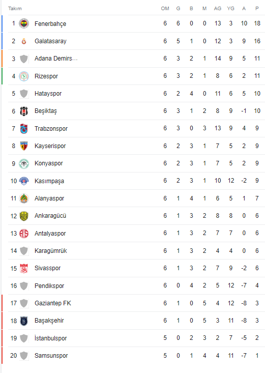
Task: Open the Pendikspor team link
Action: point(49,285)
